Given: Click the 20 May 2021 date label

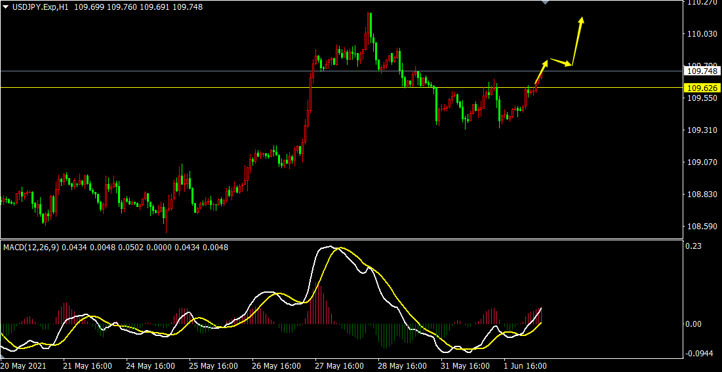Looking at the screenshot, I should point(24,365).
